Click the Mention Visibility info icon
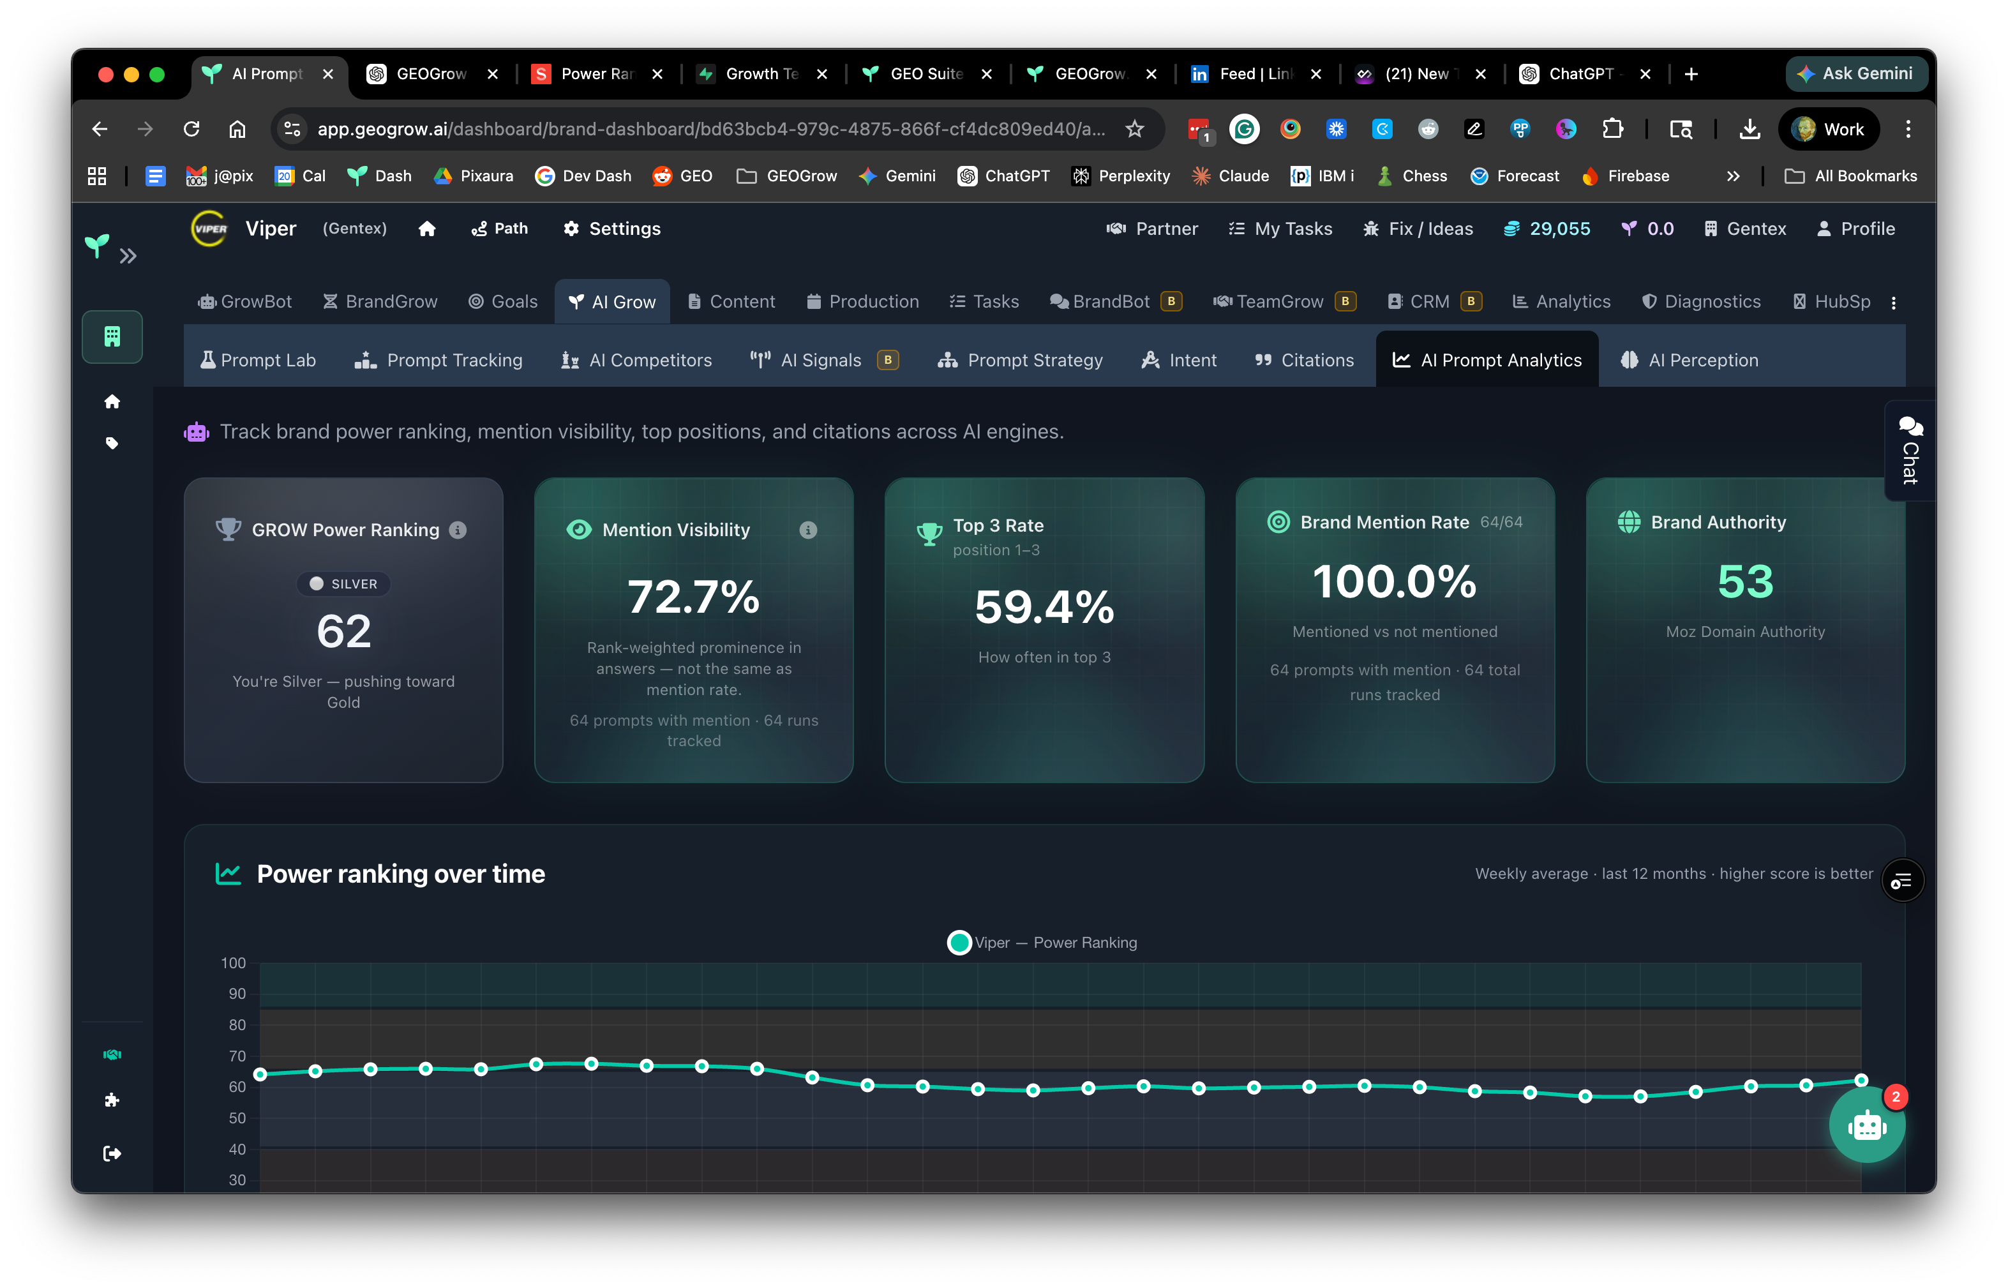The height and width of the screenshot is (1288, 2008). click(x=807, y=529)
